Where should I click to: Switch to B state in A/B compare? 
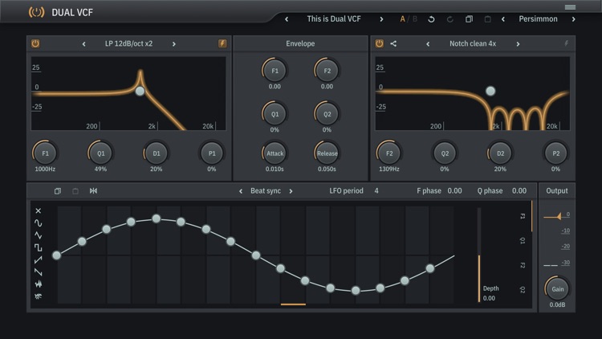point(415,19)
